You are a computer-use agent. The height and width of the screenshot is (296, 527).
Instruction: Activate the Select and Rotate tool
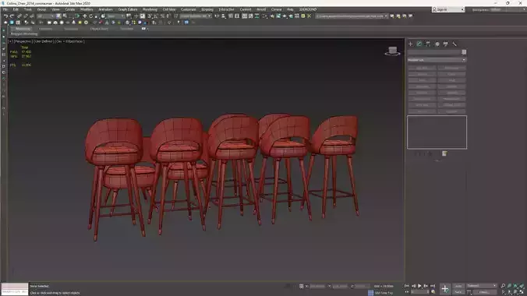click(x=90, y=16)
